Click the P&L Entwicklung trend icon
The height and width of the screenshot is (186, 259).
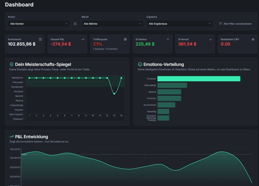tap(11, 137)
